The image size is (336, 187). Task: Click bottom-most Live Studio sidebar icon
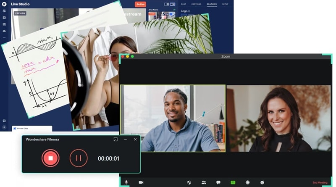(x=4, y=127)
